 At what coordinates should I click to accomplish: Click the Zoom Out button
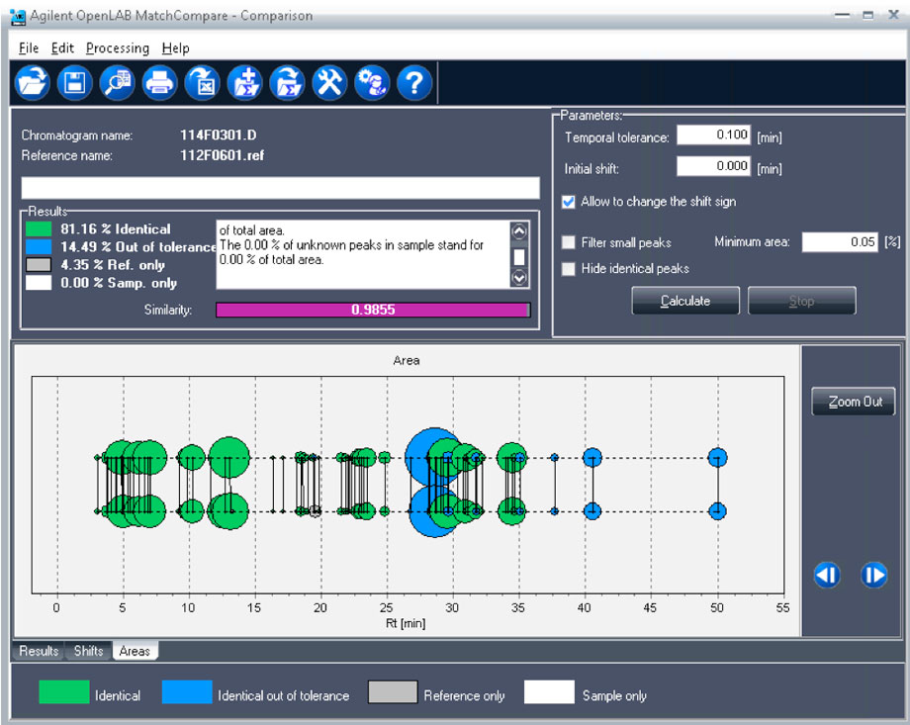(x=853, y=402)
